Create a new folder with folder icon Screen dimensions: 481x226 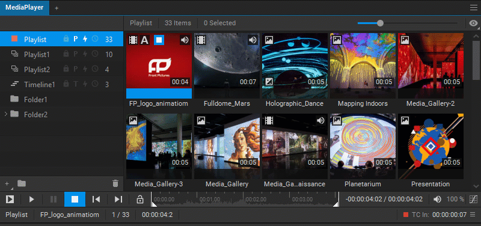pyautogui.click(x=22, y=183)
